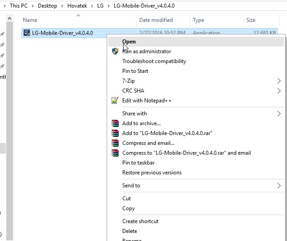Screen dimensions: 287x241
Task: Expand the 7-Zip submenu arrow
Action: pyautogui.click(x=279, y=81)
